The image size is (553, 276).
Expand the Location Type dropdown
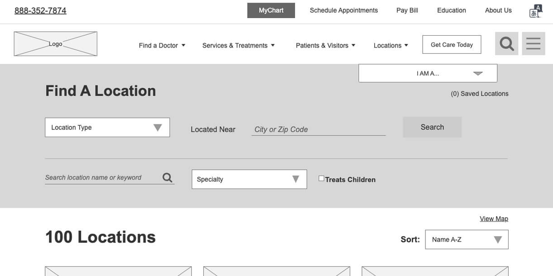click(107, 128)
